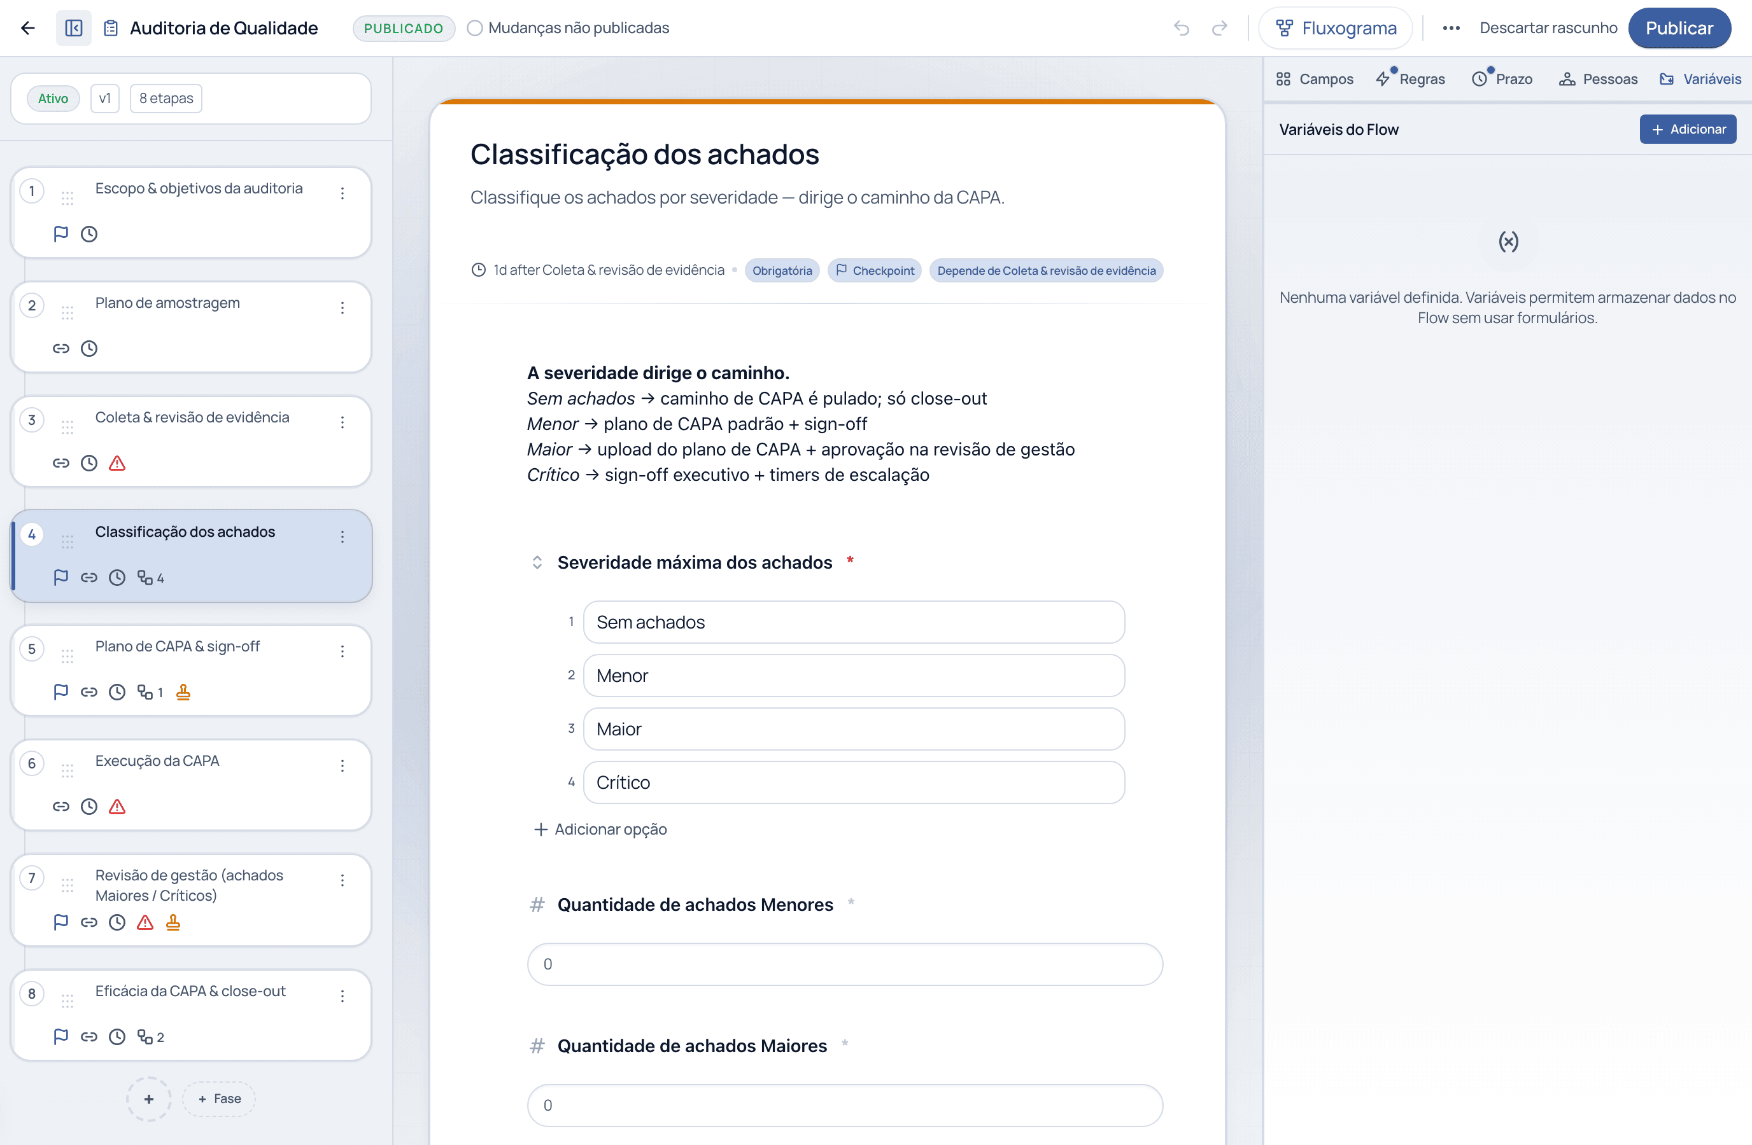Click rules icon with count 4 on step 4
The height and width of the screenshot is (1145, 1752).
click(151, 578)
